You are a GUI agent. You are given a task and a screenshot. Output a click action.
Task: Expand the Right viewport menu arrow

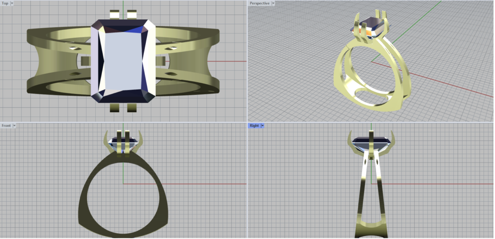(x=262, y=126)
